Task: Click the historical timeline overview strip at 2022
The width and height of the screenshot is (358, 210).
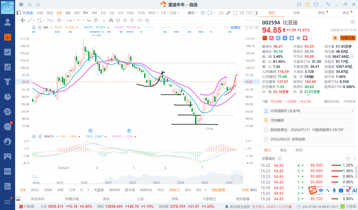Action: point(132,179)
